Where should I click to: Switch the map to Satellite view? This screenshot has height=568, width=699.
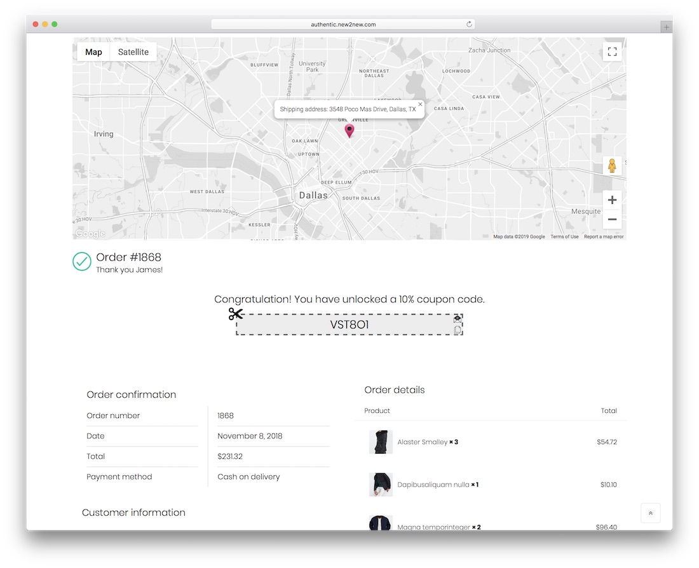click(133, 52)
